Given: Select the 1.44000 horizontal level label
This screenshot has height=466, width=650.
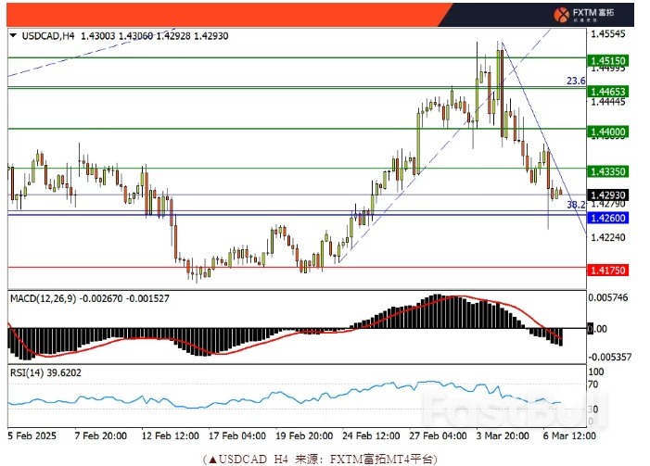Looking at the screenshot, I should pyautogui.click(x=608, y=132).
